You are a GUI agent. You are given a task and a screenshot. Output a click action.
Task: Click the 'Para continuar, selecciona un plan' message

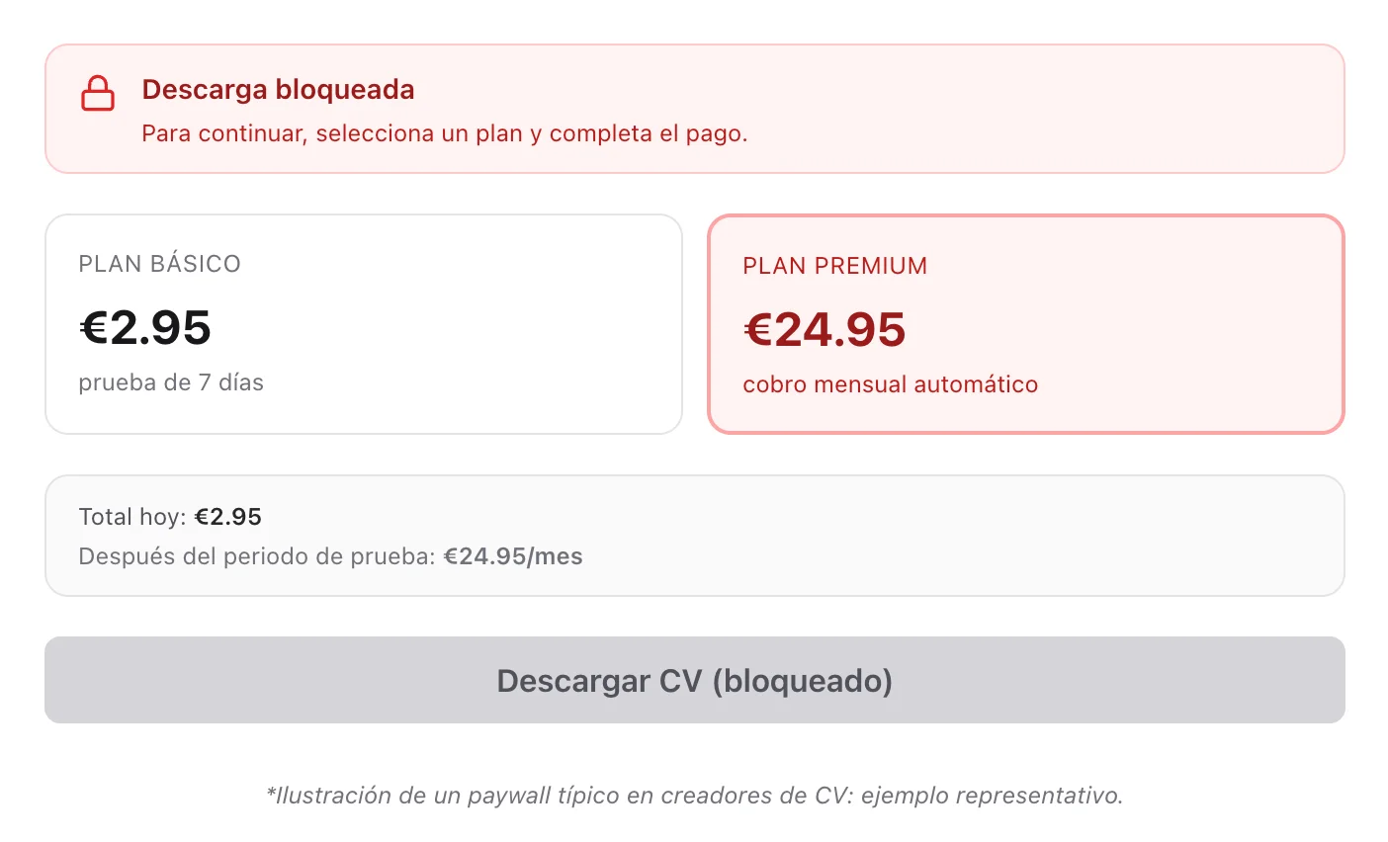(x=444, y=133)
